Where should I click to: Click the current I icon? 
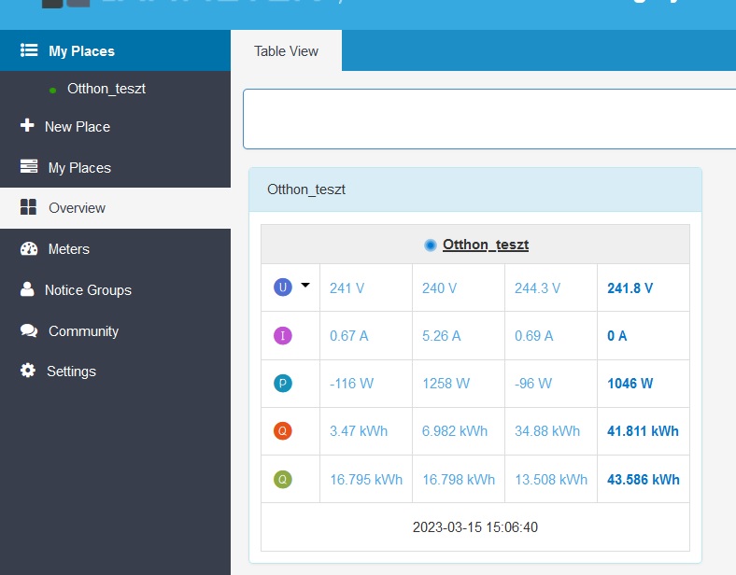[282, 335]
